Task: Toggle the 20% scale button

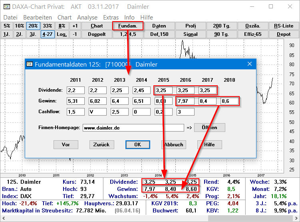Action: (32, 26)
